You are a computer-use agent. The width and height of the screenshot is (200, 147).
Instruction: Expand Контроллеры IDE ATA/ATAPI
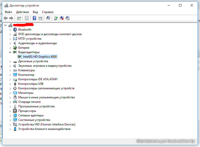click(10, 80)
